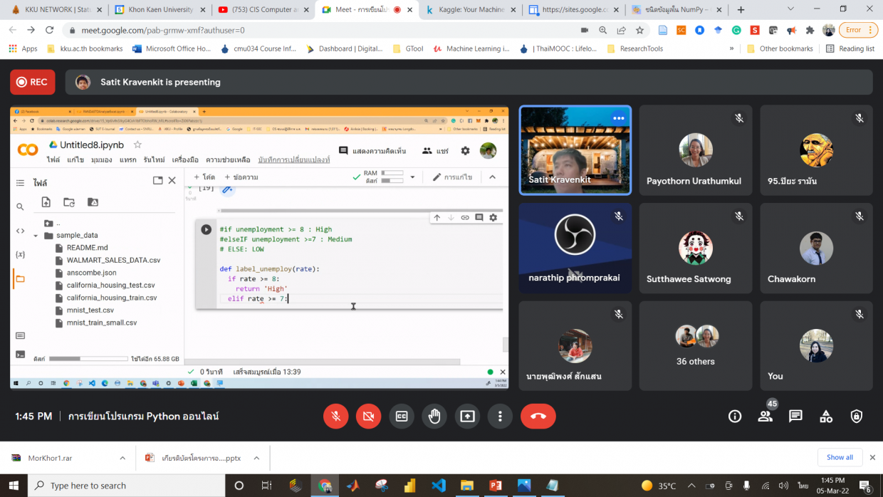Open more options three-dot menu
The height and width of the screenshot is (497, 883).
501,417
